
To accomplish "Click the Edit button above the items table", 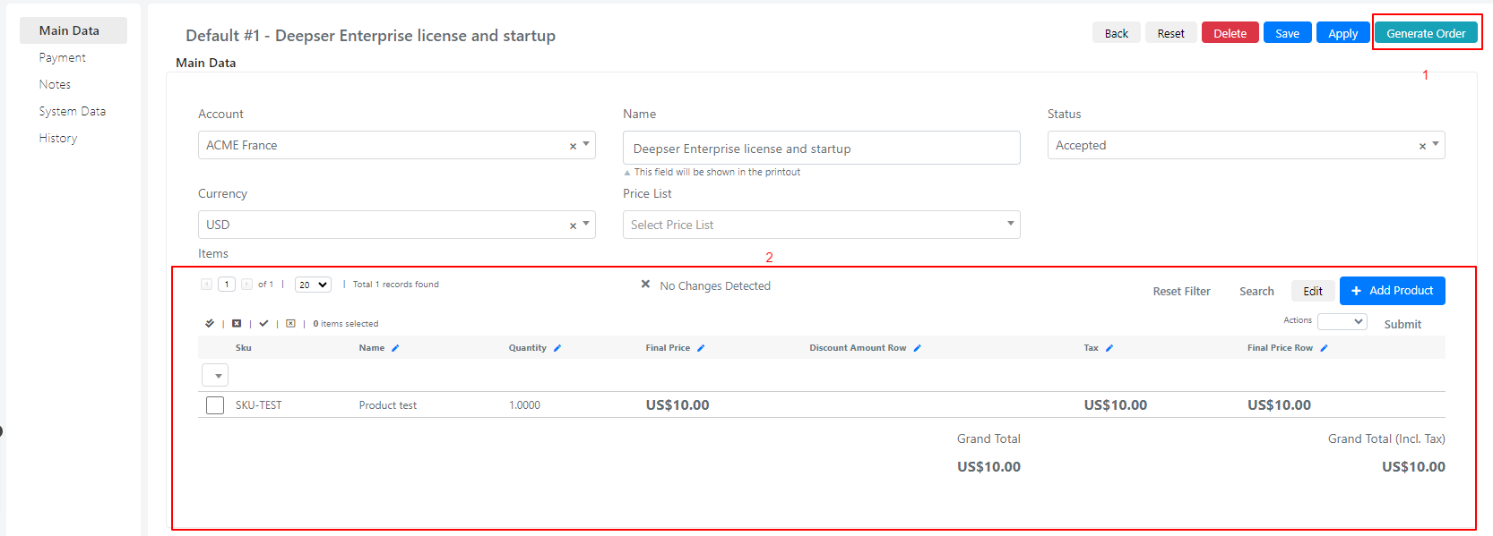I will 1313,291.
